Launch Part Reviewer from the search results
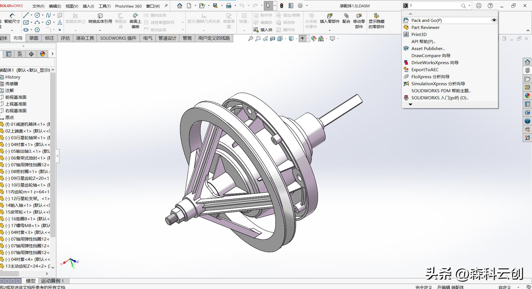Image resolution: width=532 pixels, height=289 pixels. tap(425, 27)
